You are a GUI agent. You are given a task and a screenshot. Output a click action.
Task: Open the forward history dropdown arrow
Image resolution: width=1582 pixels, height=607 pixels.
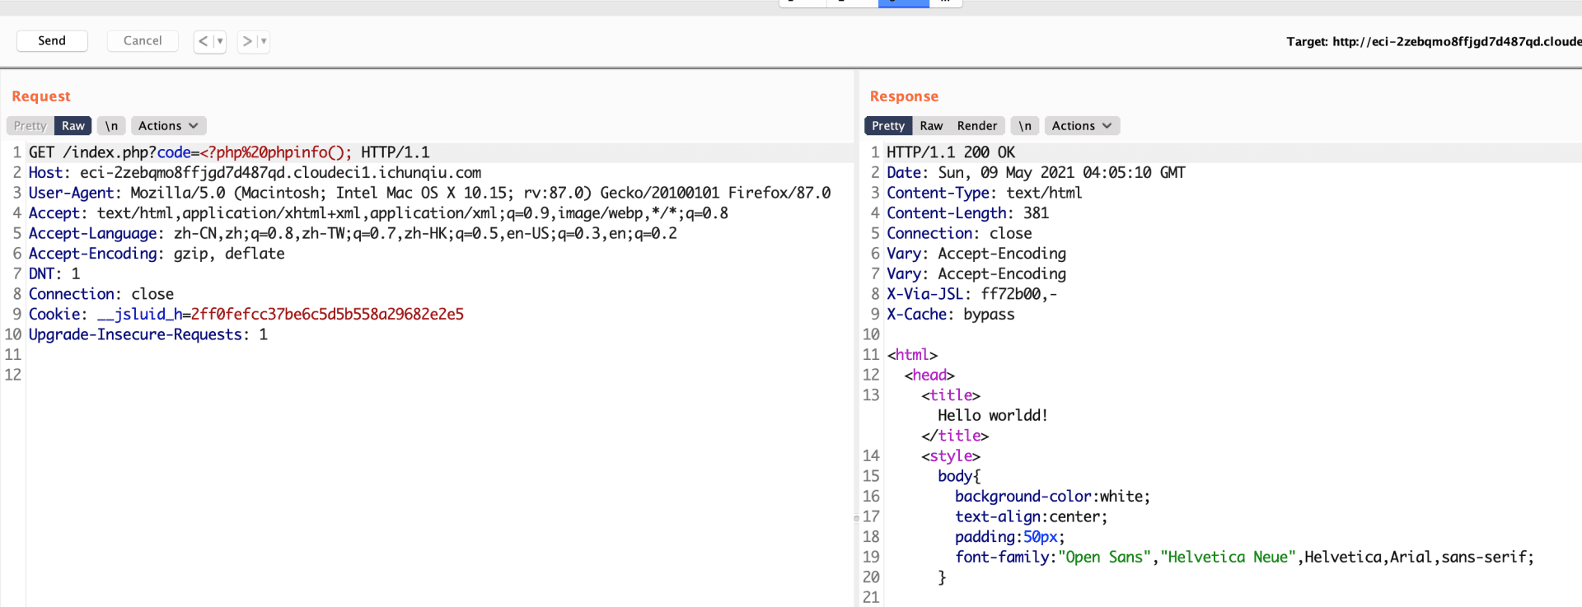[x=264, y=41]
